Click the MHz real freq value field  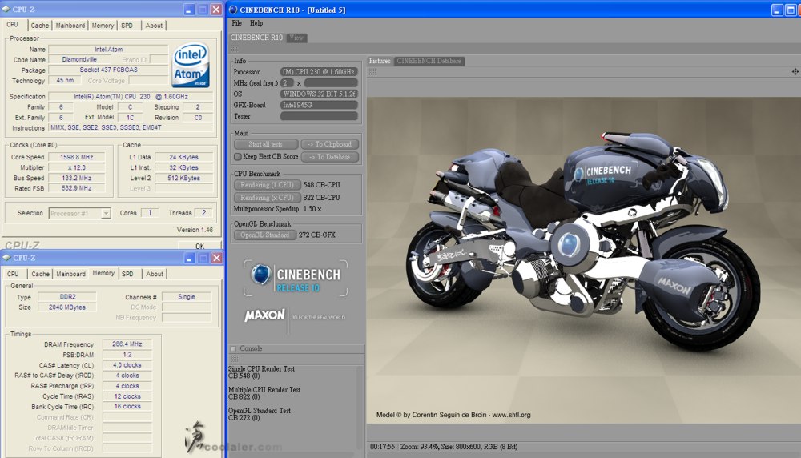pos(331,83)
